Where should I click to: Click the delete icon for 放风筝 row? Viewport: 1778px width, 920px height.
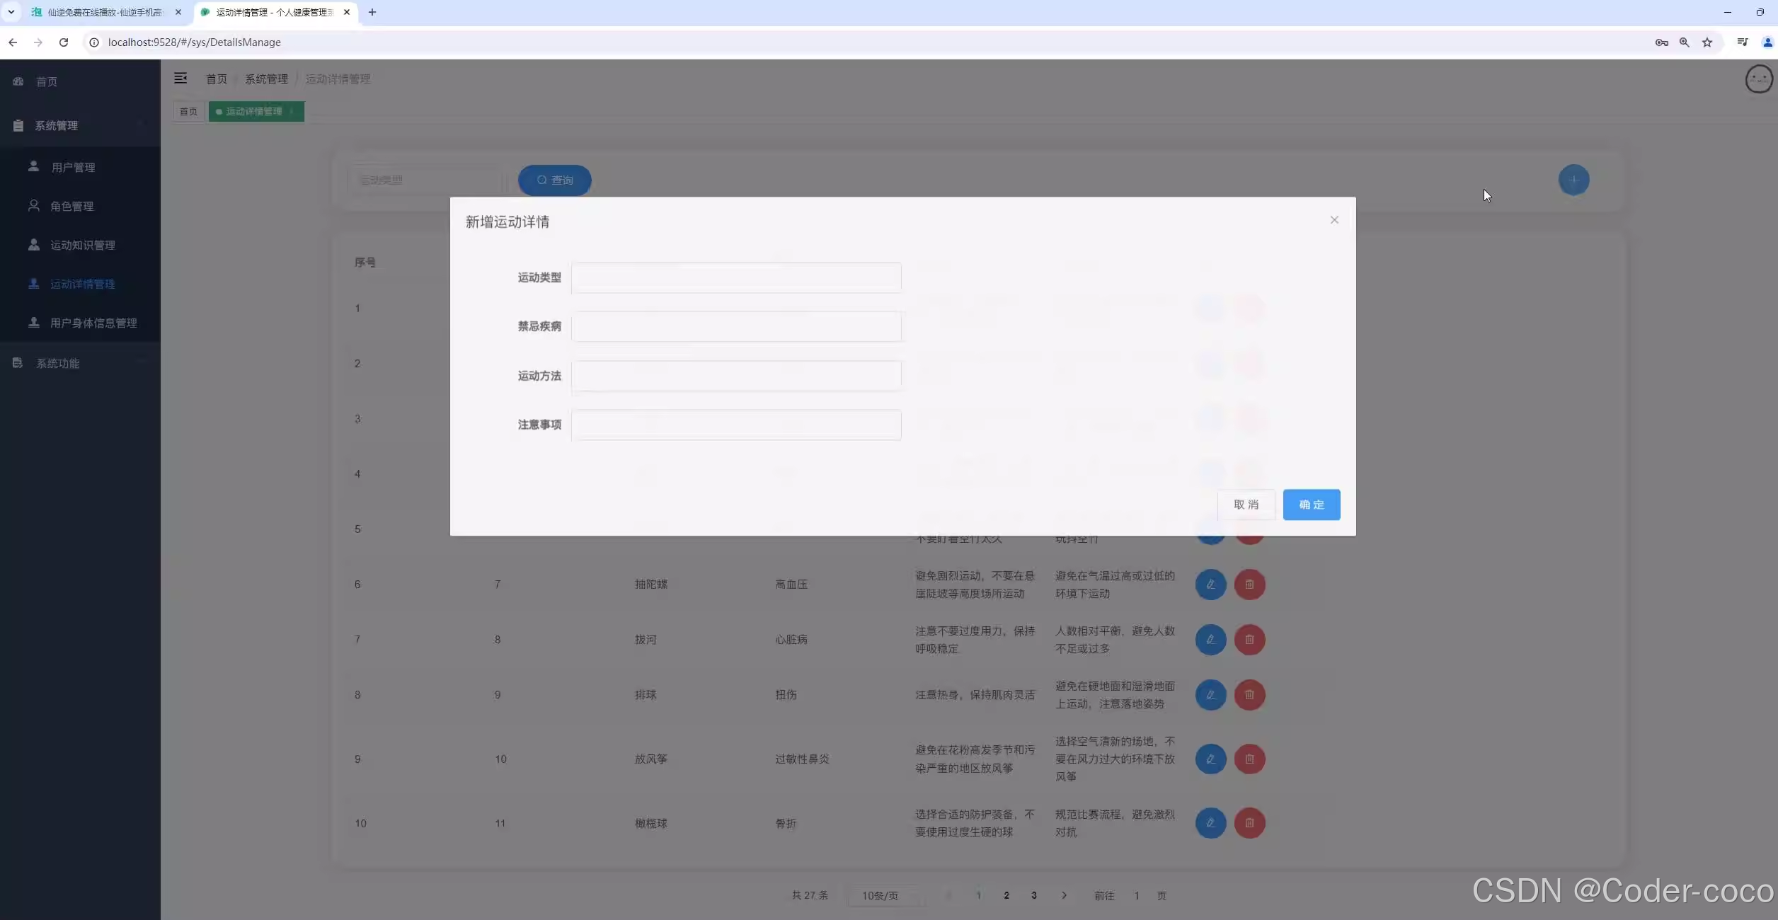(1249, 759)
